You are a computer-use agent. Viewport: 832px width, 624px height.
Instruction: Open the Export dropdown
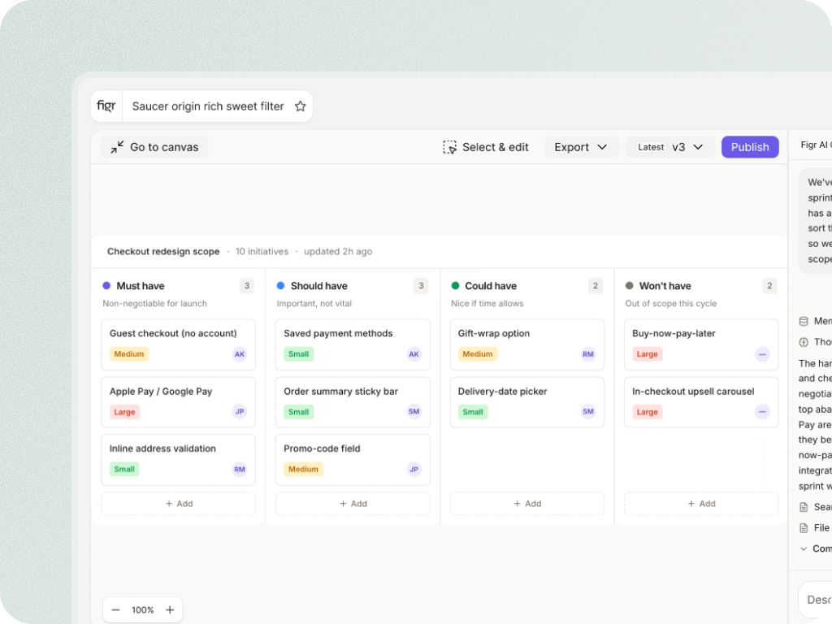tap(581, 147)
